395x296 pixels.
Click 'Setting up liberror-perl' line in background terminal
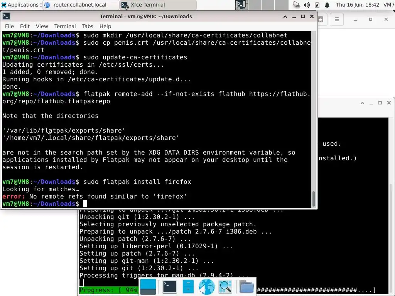click(156, 246)
